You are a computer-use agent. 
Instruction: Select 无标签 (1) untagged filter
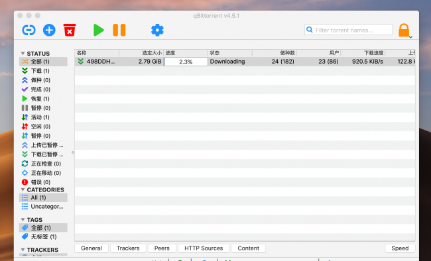click(43, 237)
